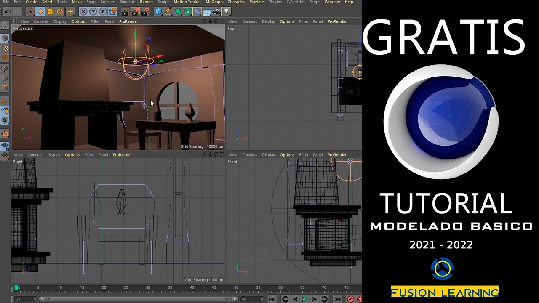This screenshot has width=539, height=303.
Task: Click Perspective viewport rotate-camera icon
Action: pos(216,21)
